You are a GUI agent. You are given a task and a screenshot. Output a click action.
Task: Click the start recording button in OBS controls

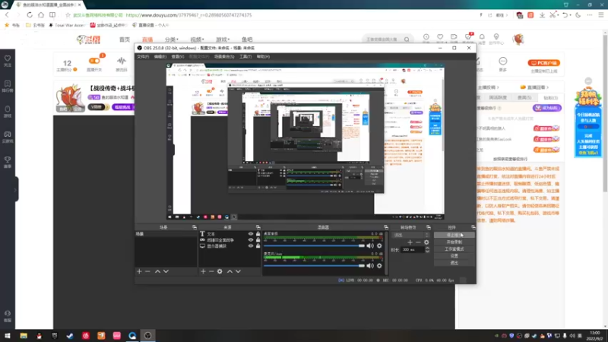point(454,242)
